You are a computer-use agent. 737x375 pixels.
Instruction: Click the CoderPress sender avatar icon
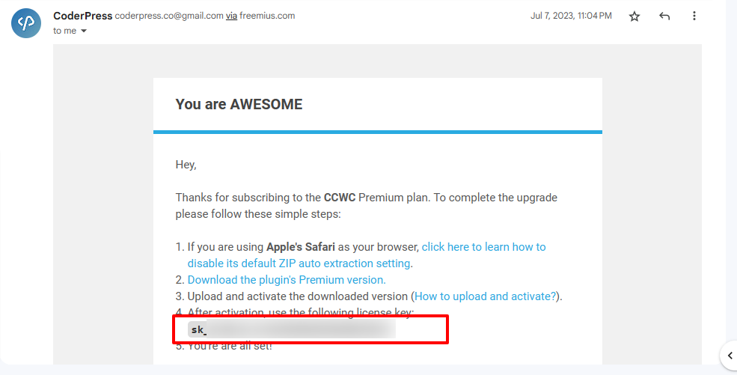[25, 23]
